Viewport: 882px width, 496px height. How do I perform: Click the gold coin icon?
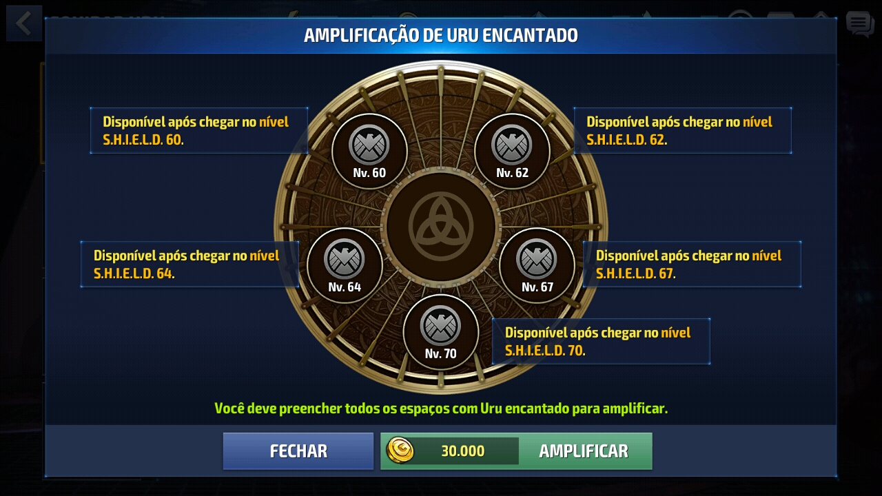pos(400,451)
